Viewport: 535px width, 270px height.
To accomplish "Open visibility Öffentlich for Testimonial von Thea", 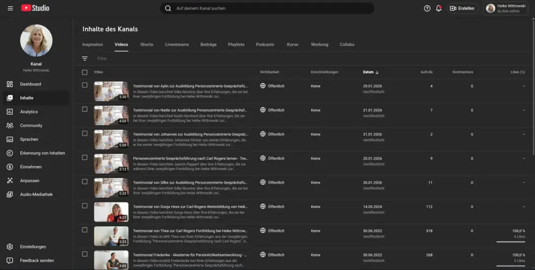I will (272, 231).
